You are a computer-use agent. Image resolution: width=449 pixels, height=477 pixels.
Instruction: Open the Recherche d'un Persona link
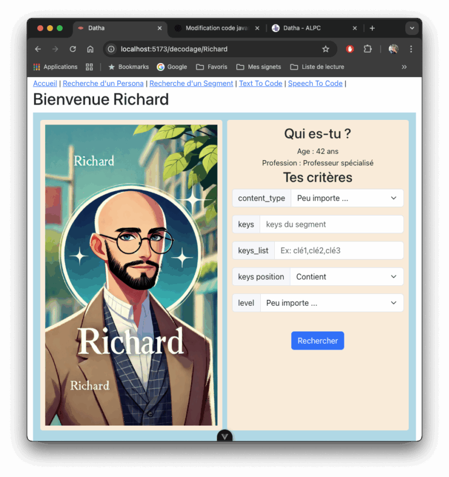coord(103,84)
